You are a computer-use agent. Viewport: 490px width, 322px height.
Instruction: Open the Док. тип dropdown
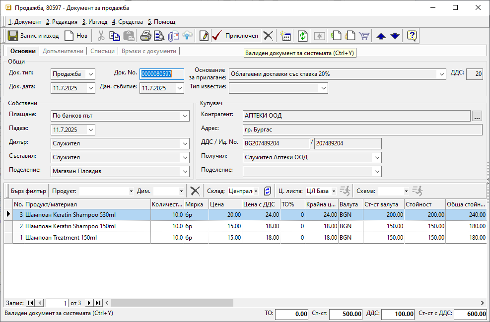click(x=91, y=74)
